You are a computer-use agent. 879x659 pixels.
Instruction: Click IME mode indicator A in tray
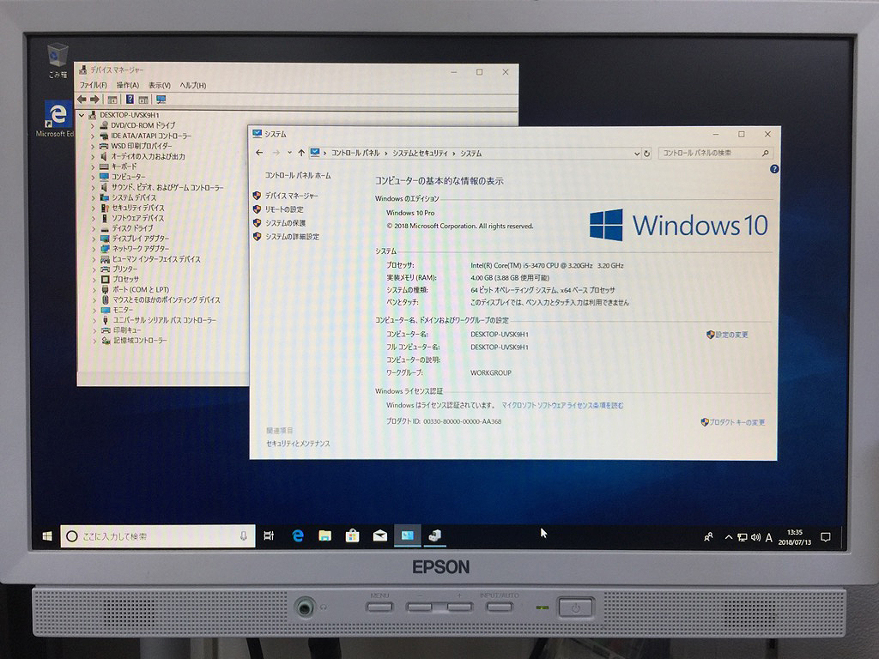pyautogui.click(x=769, y=538)
